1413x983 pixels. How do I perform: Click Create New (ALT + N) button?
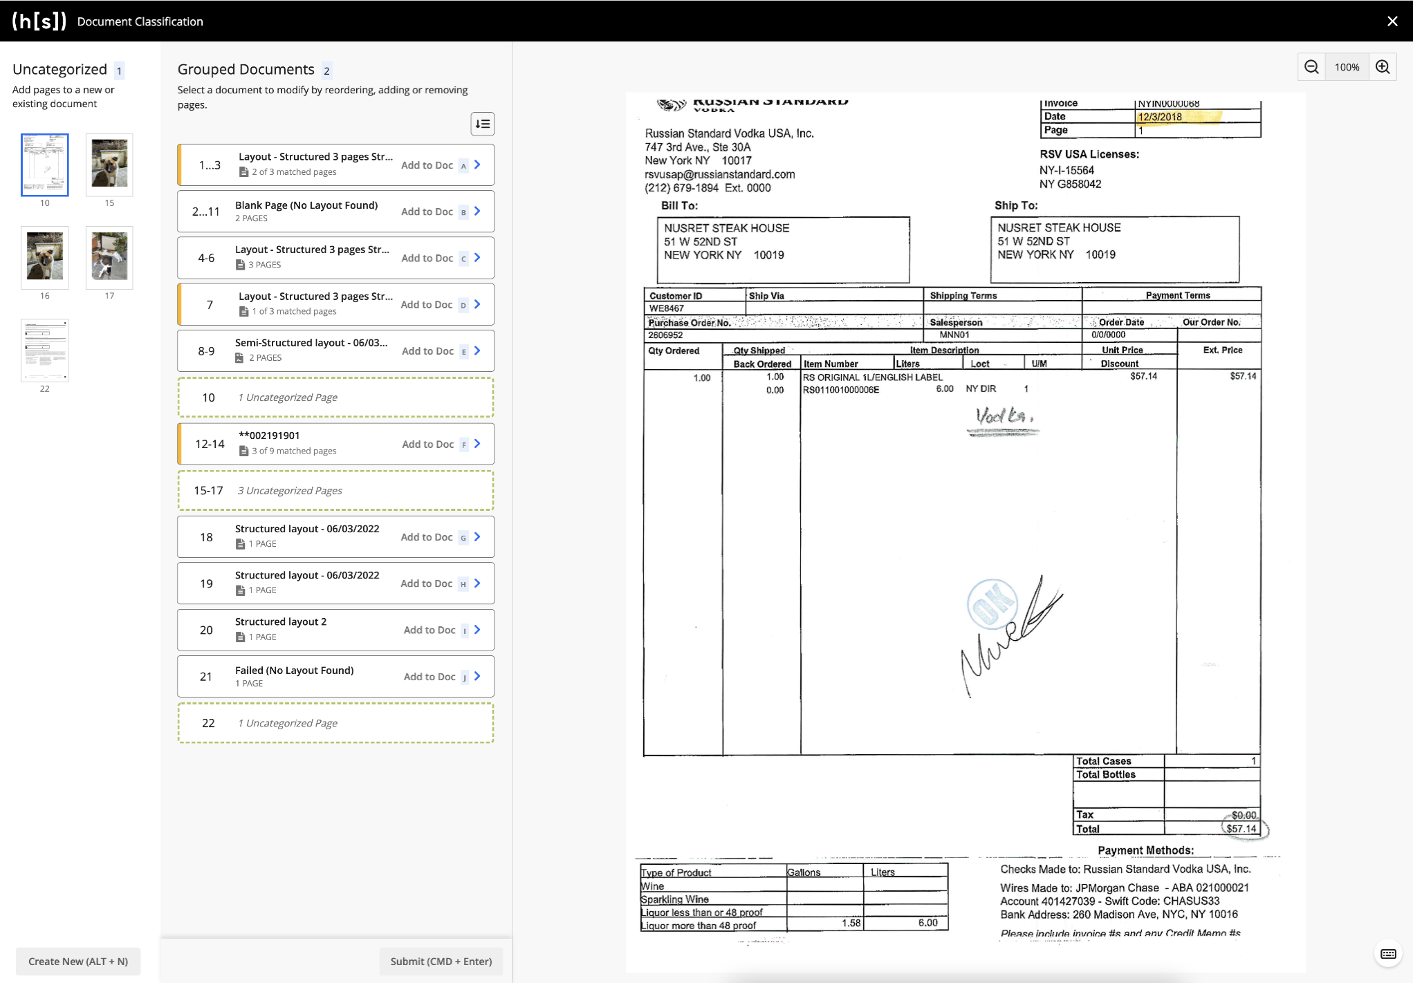(x=78, y=961)
